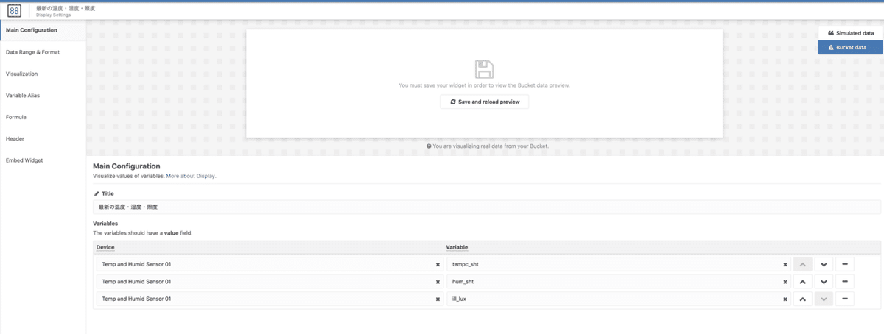Remove the hum_sht variable row
The width and height of the screenshot is (884, 334).
tap(845, 281)
